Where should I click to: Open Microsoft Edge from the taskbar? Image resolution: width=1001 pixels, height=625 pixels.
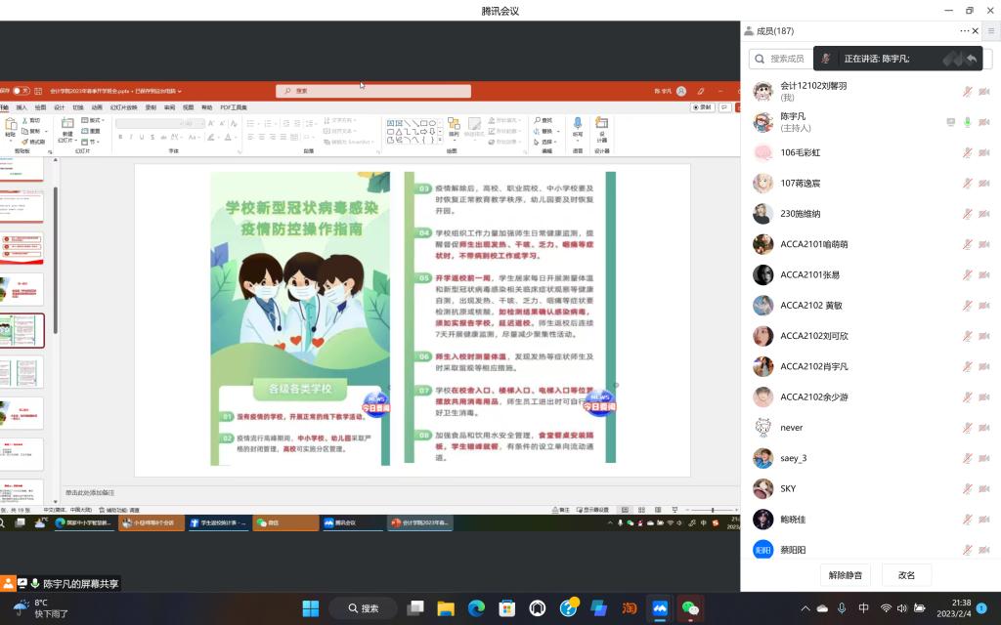click(x=476, y=608)
